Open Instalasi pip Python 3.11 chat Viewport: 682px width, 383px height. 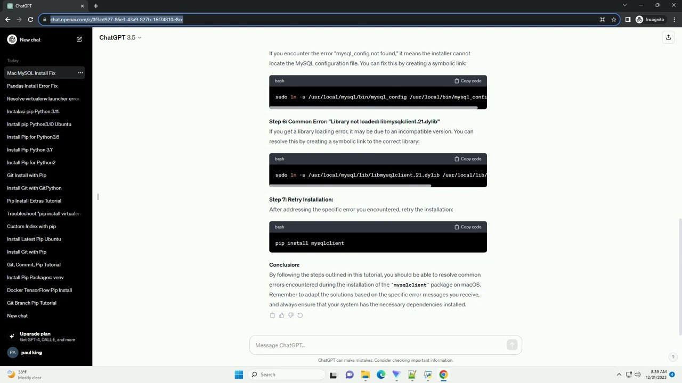click(46, 111)
